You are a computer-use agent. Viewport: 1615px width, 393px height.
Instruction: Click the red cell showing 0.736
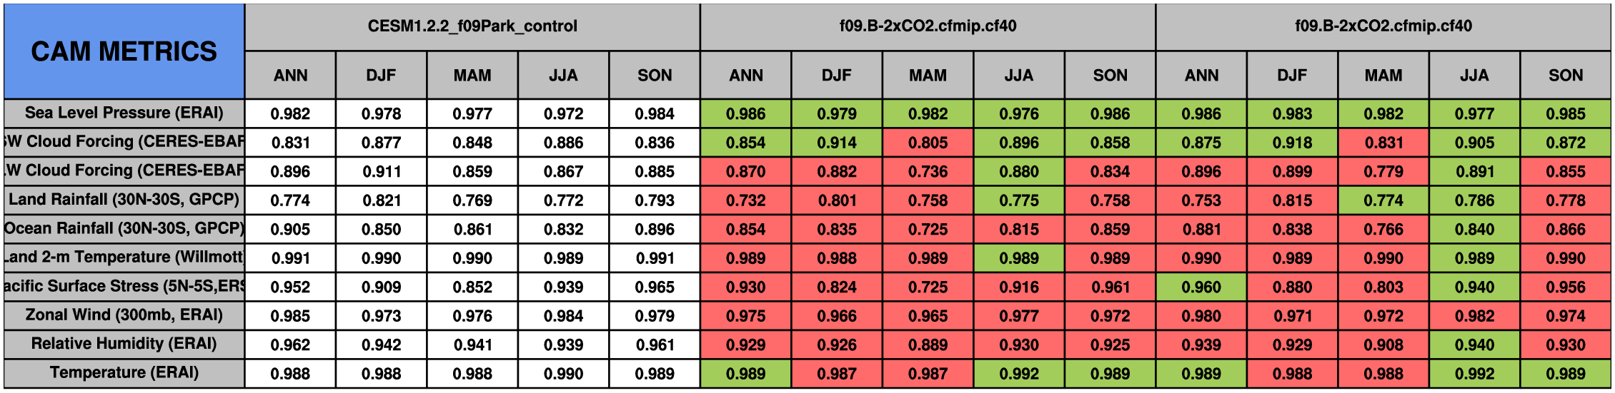(928, 172)
